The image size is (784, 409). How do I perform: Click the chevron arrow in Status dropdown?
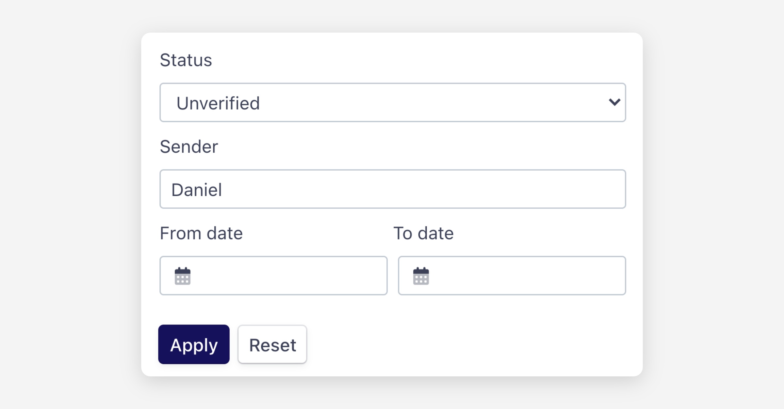click(614, 102)
